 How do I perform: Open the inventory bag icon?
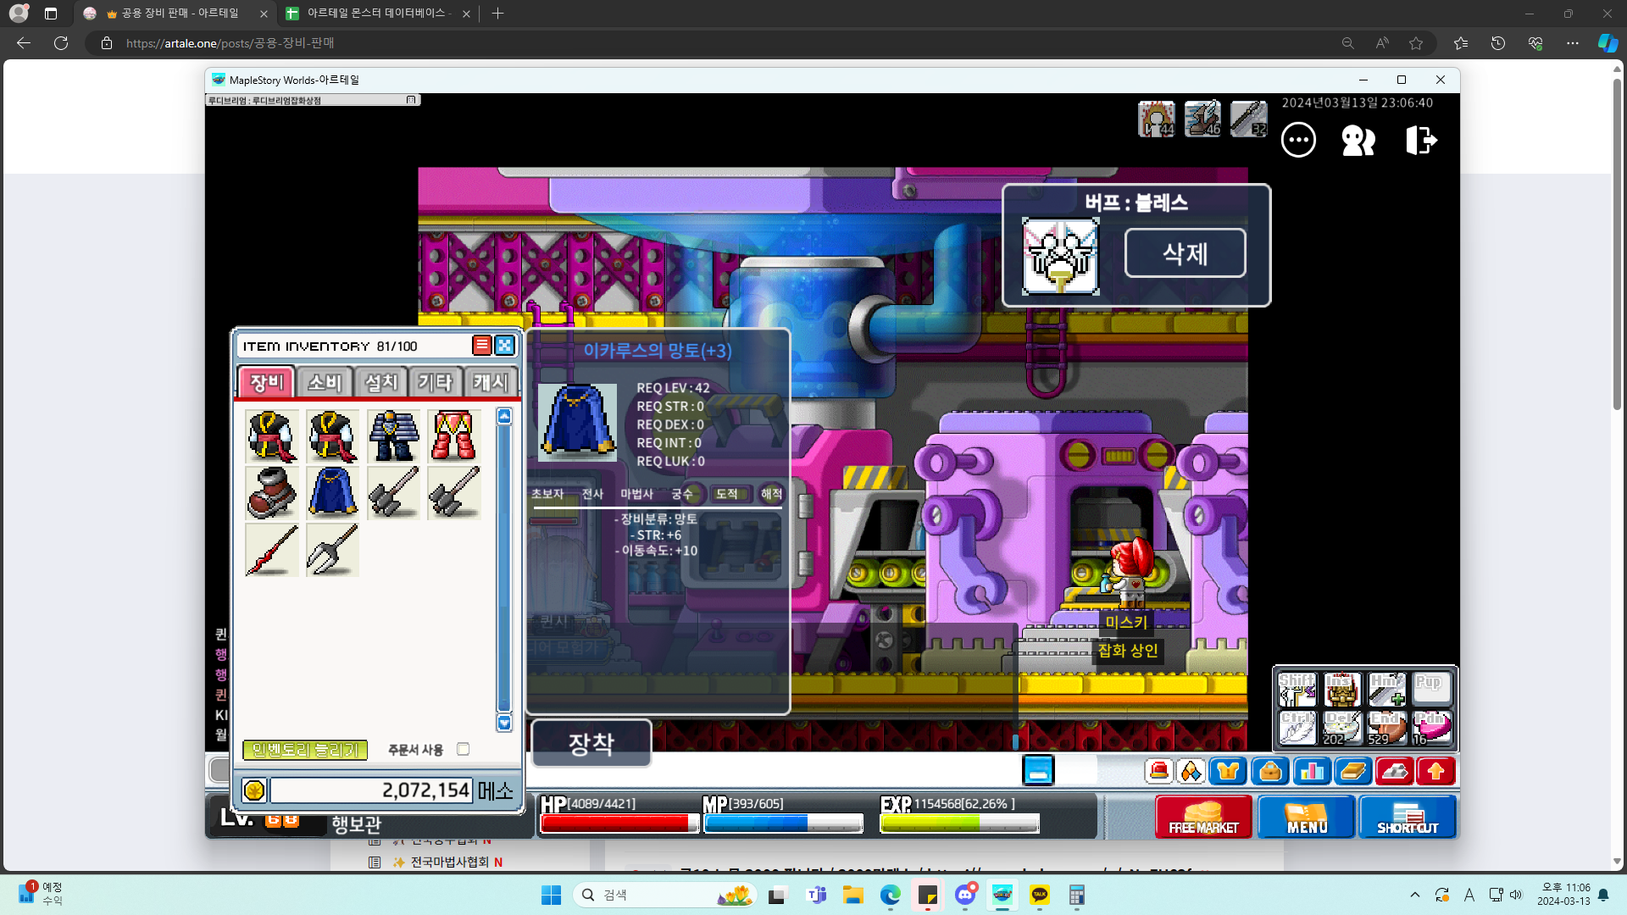tap(1270, 771)
